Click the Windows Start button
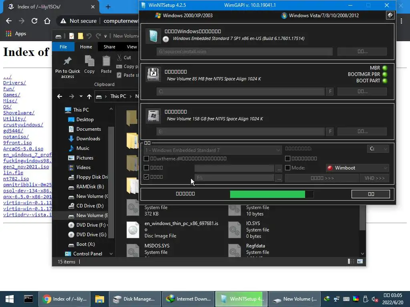 pos(10,299)
